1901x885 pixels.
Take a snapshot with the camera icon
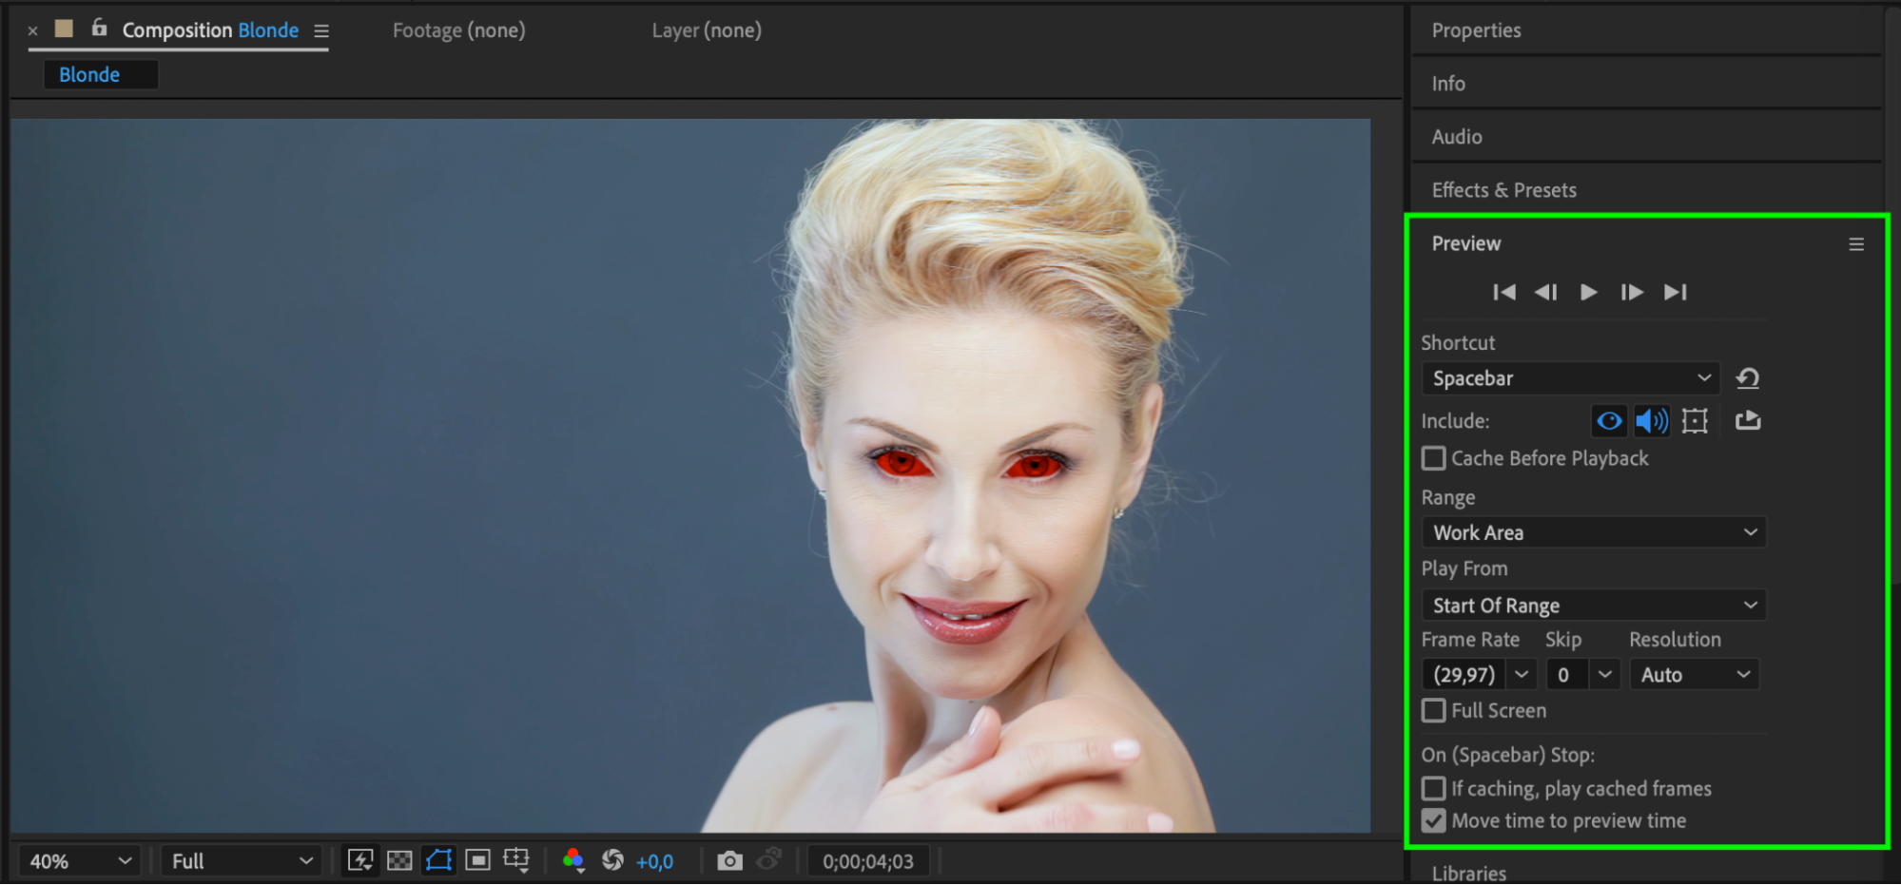point(729,861)
